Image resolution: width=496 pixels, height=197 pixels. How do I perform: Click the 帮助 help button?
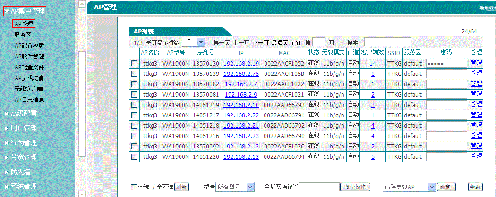475,187
